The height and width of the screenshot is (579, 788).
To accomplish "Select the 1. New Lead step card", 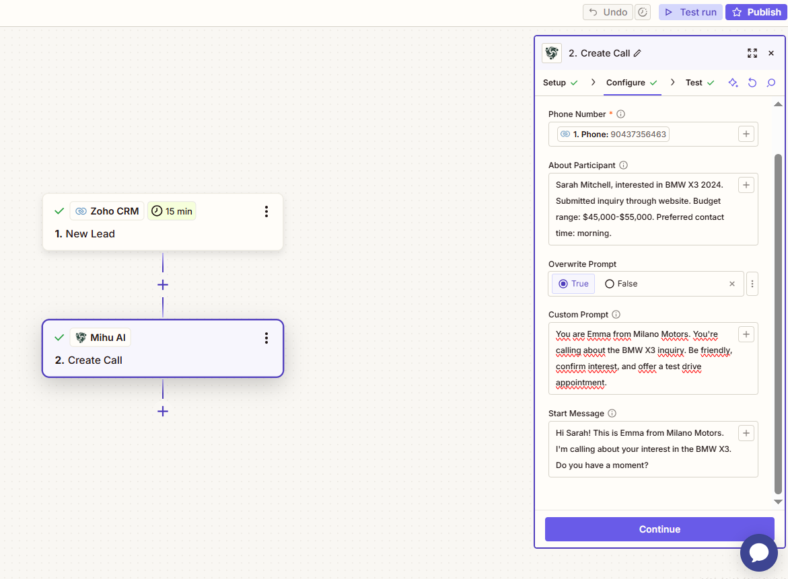I will pos(163,222).
